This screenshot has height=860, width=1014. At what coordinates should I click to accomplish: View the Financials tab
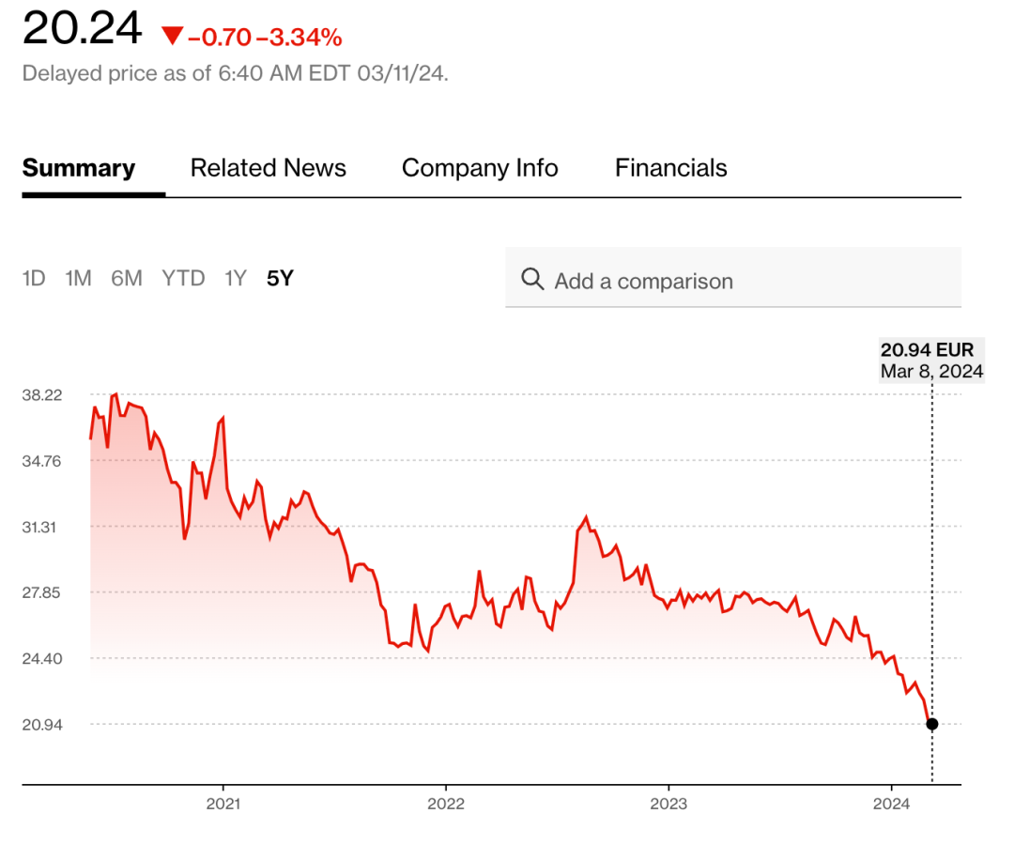click(670, 168)
